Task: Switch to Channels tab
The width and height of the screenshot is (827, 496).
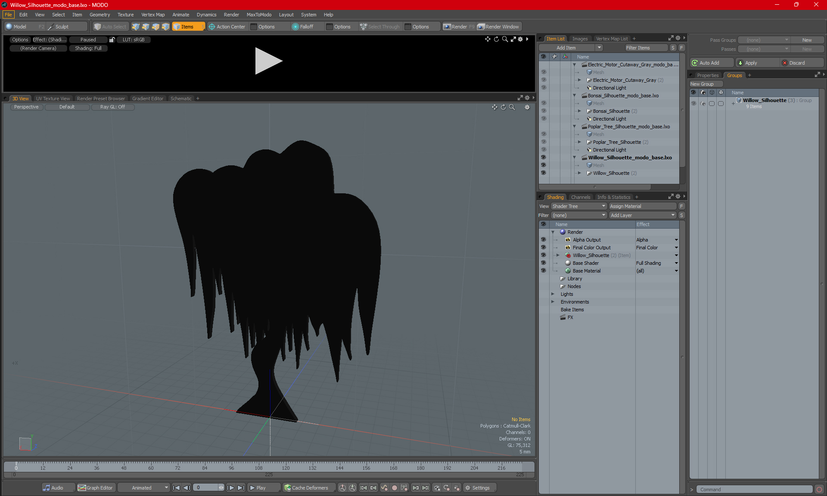Action: [x=581, y=197]
